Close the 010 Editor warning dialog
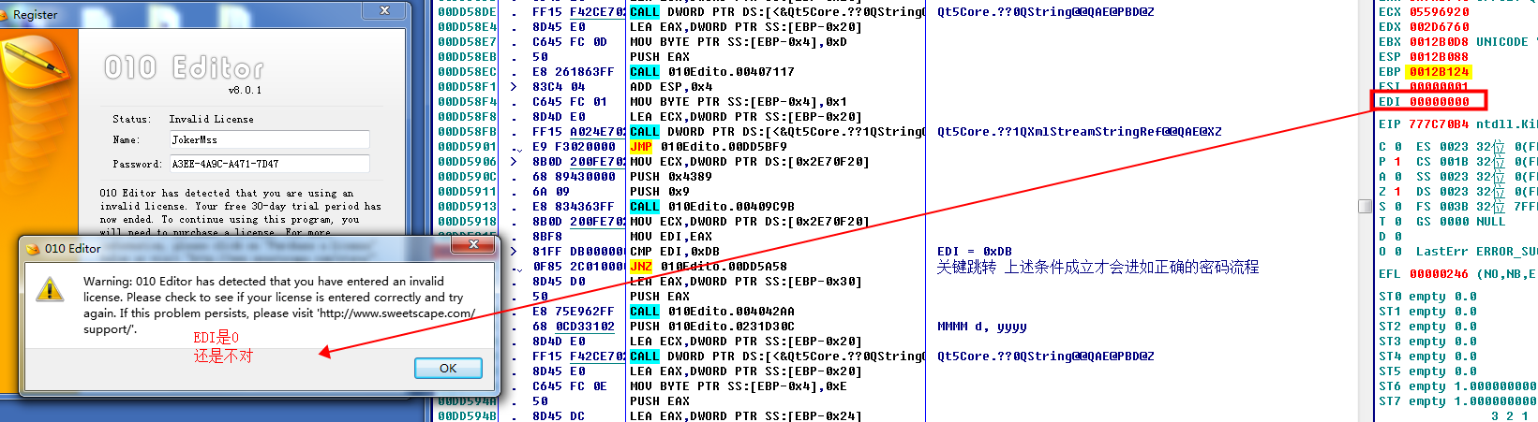Screen dimensions: 1538x422 click(472, 245)
